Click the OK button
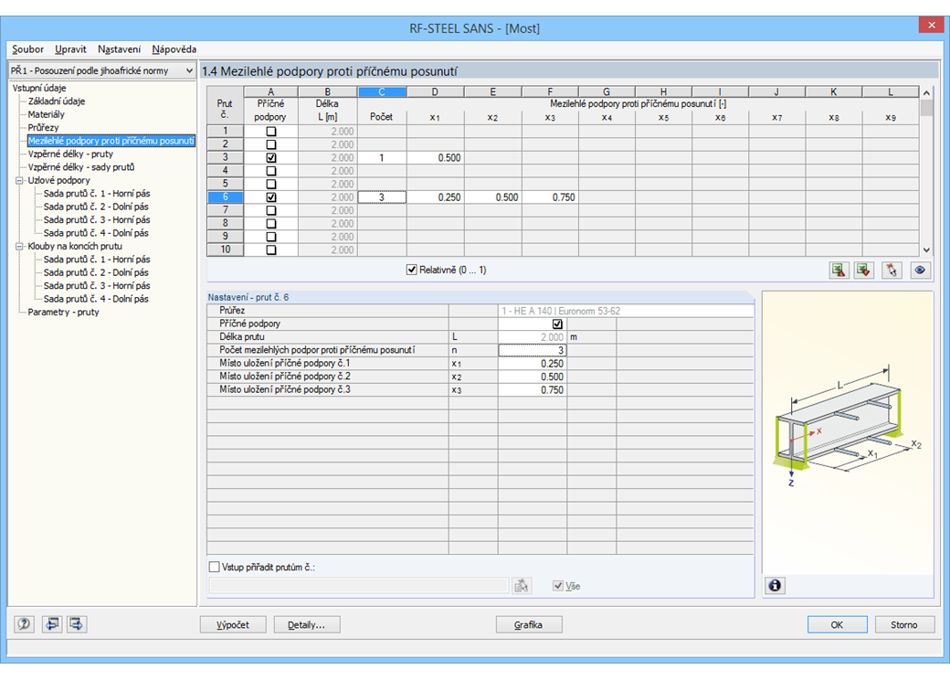This screenshot has height=680, width=950. pyautogui.click(x=837, y=624)
